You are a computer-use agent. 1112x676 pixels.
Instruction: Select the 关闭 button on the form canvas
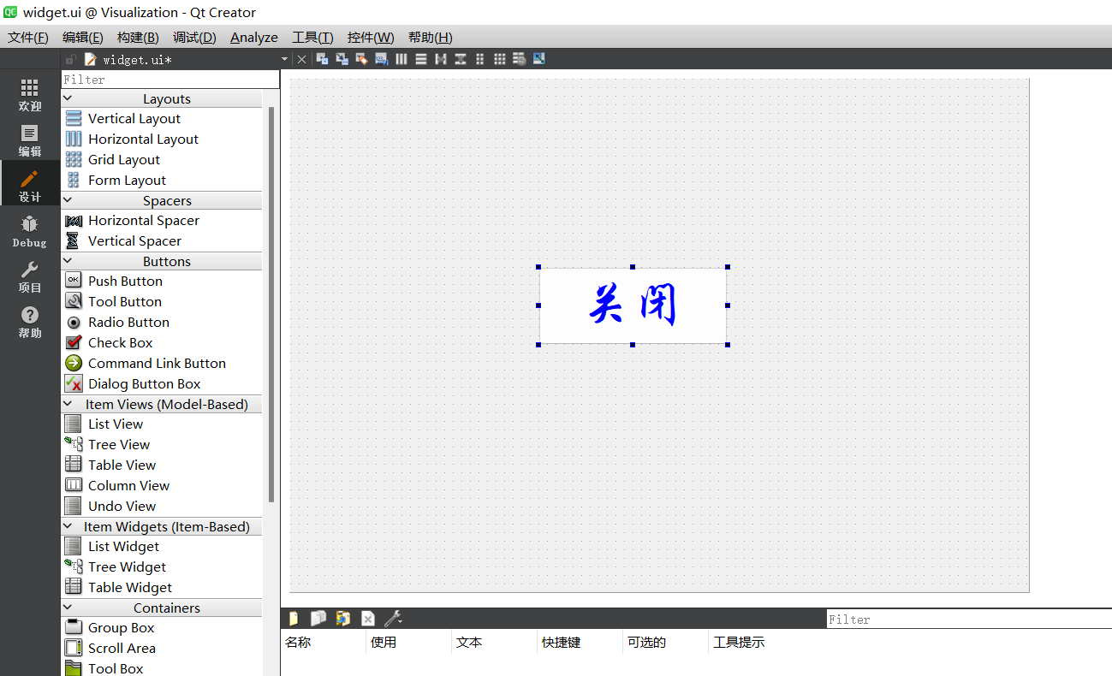coord(633,305)
